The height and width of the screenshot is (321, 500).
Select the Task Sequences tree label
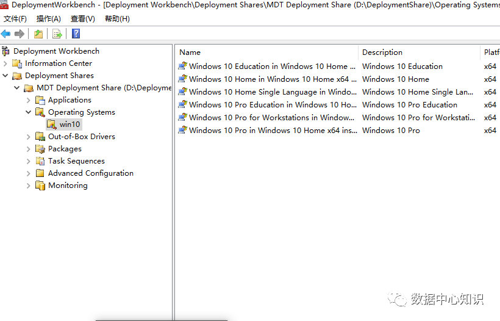point(77,161)
